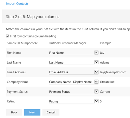Uncheck First row contains column heading
This screenshot has width=130, height=118.
pyautogui.click(x=7, y=36)
